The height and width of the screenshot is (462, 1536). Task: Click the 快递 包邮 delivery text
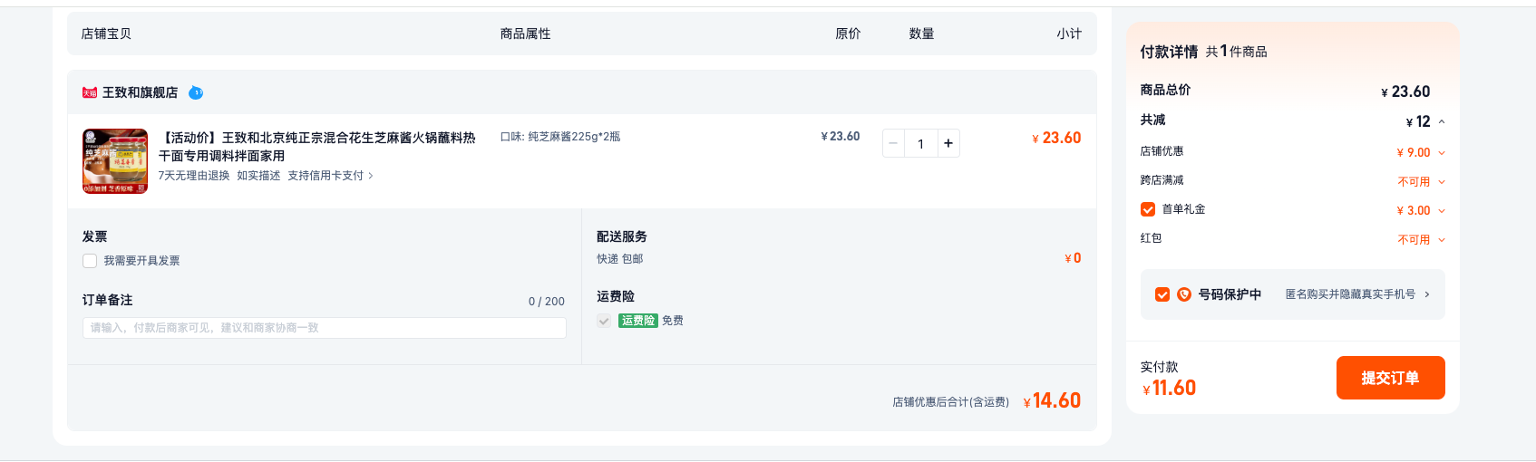620,259
